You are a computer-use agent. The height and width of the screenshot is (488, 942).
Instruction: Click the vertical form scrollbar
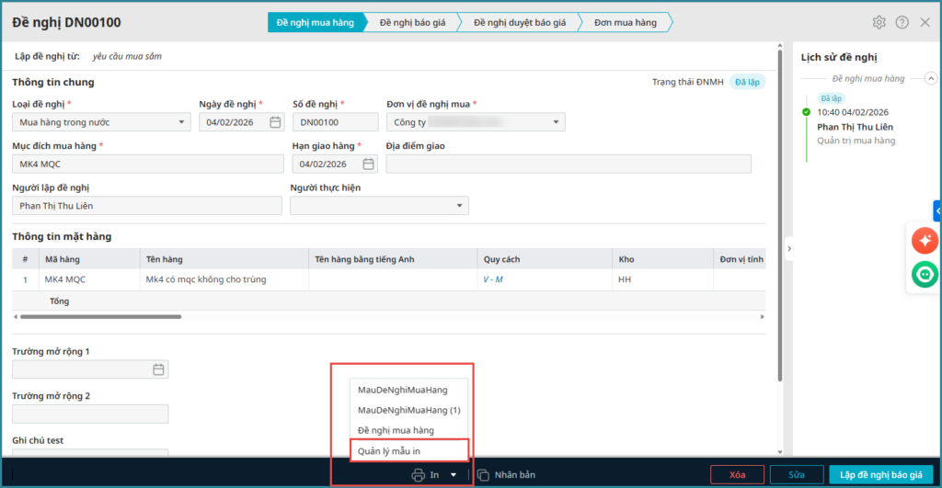780,216
